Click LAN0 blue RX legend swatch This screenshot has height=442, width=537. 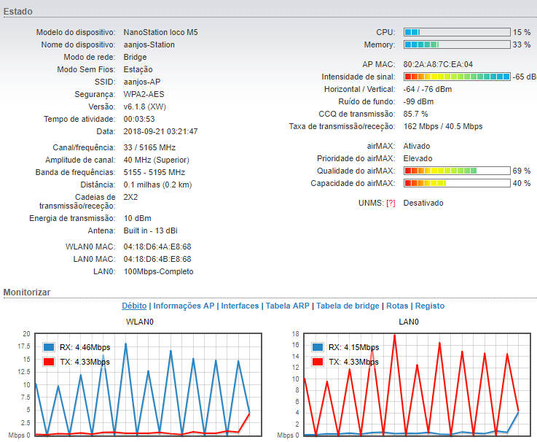(x=318, y=347)
